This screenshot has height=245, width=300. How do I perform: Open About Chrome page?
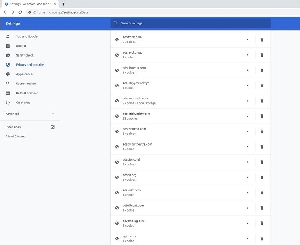click(x=15, y=137)
